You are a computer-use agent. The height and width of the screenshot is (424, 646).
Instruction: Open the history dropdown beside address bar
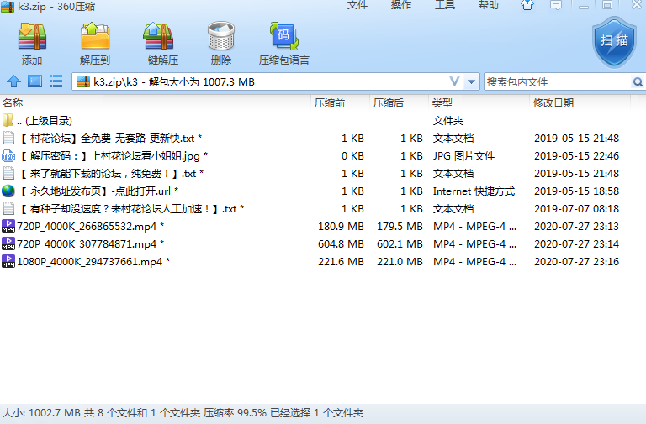pos(471,81)
